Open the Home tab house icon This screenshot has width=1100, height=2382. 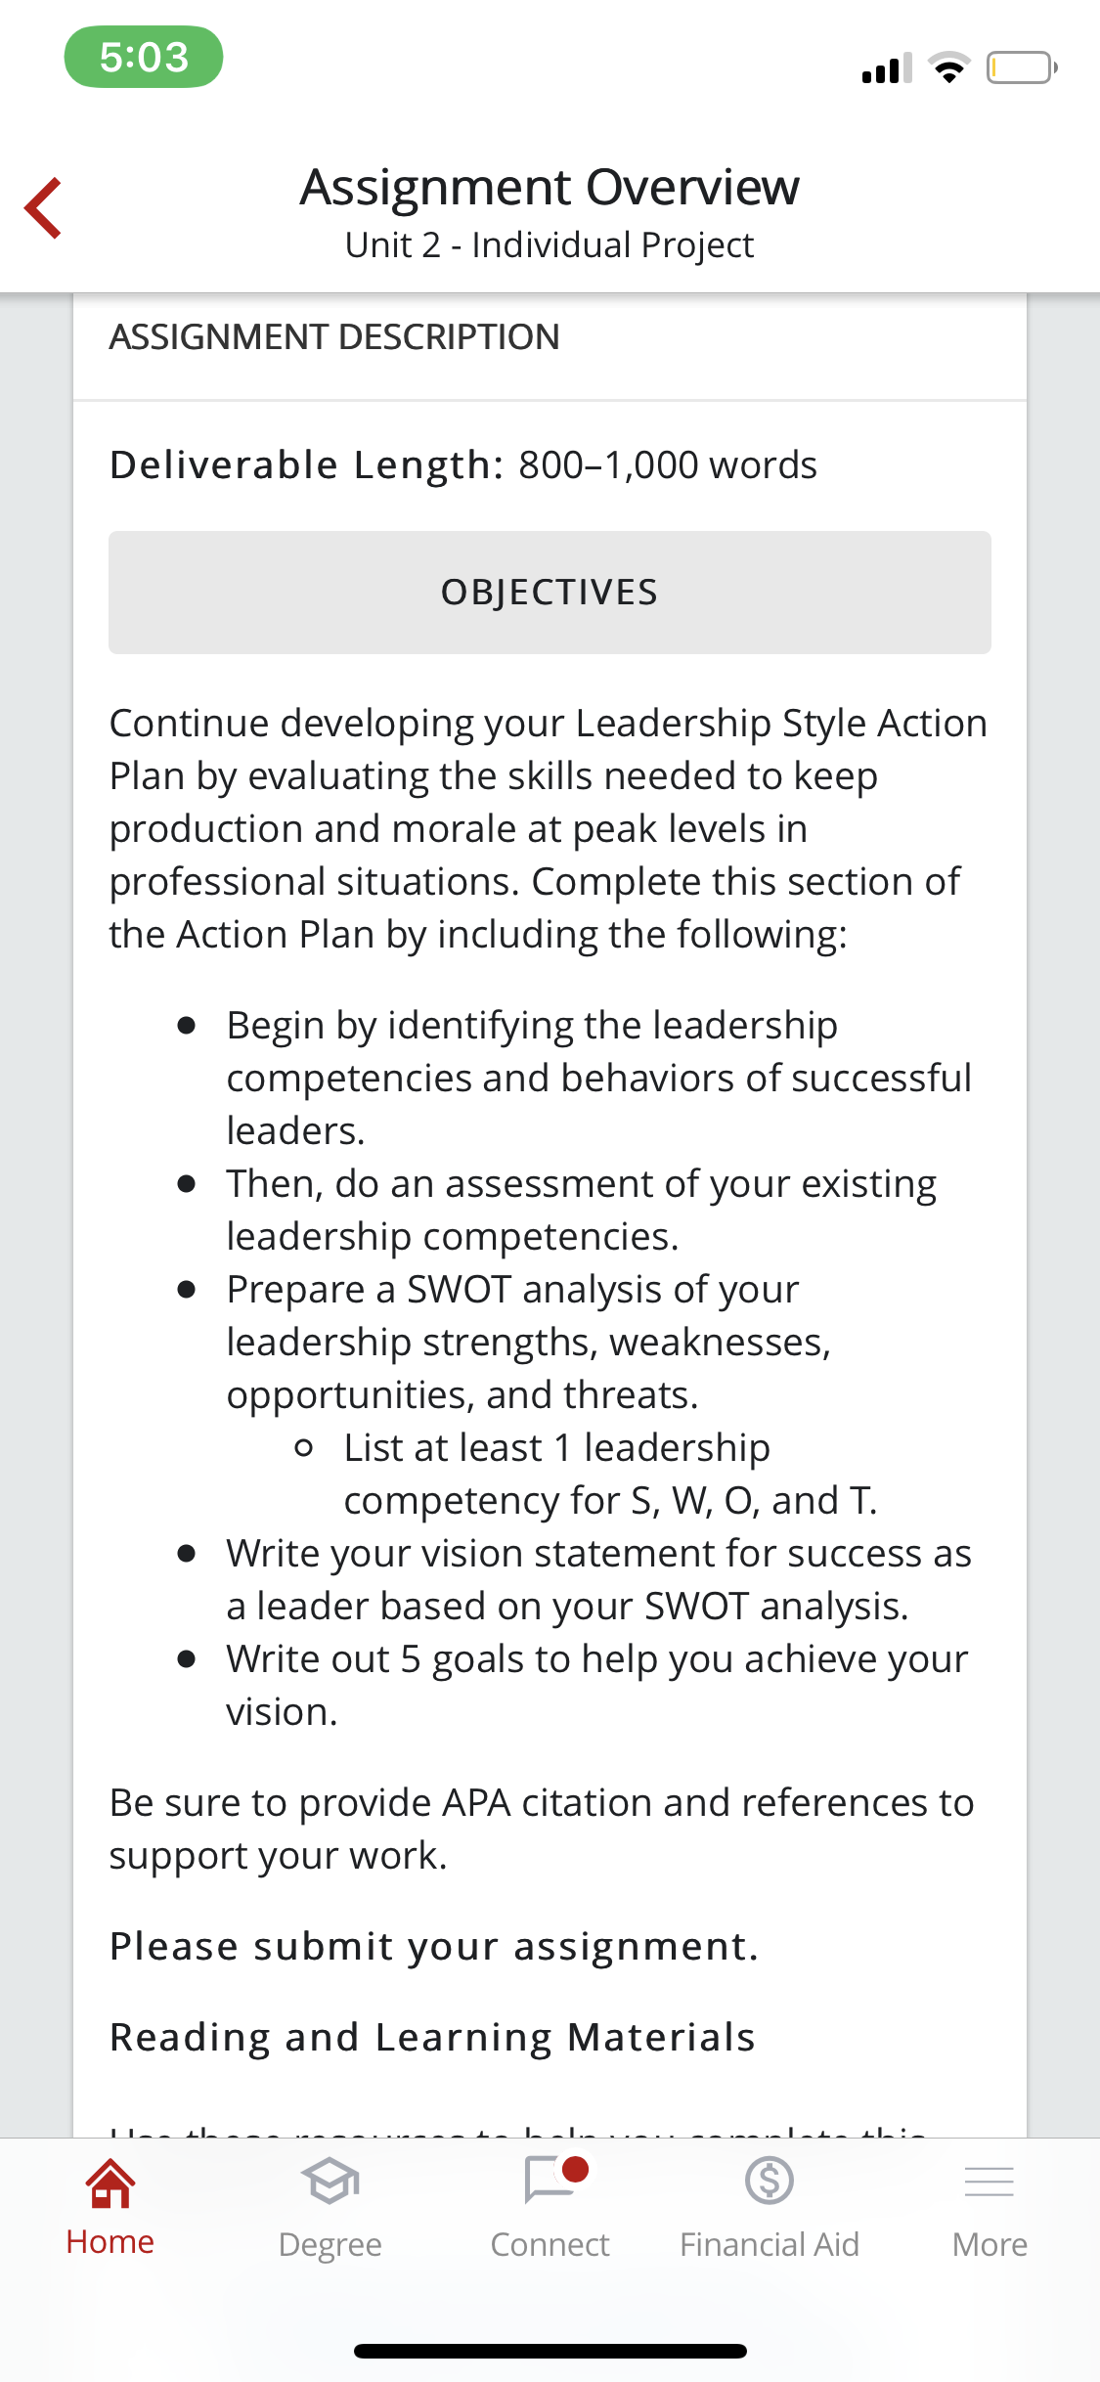pos(110,2183)
